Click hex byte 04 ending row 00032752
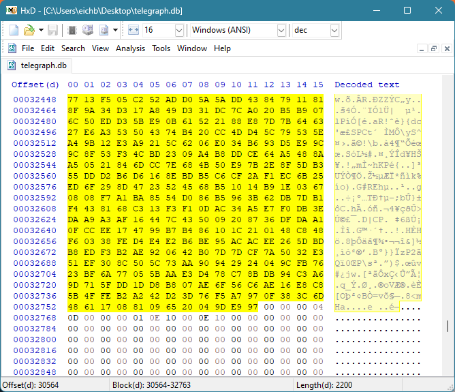Viewport: 455px width, 392px height. pos(318,307)
